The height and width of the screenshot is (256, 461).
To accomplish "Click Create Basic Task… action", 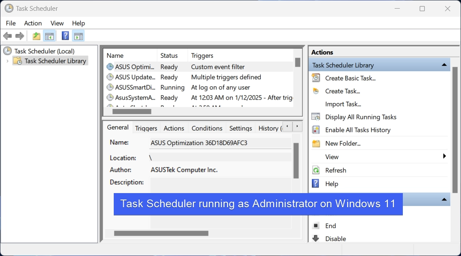I will (350, 78).
